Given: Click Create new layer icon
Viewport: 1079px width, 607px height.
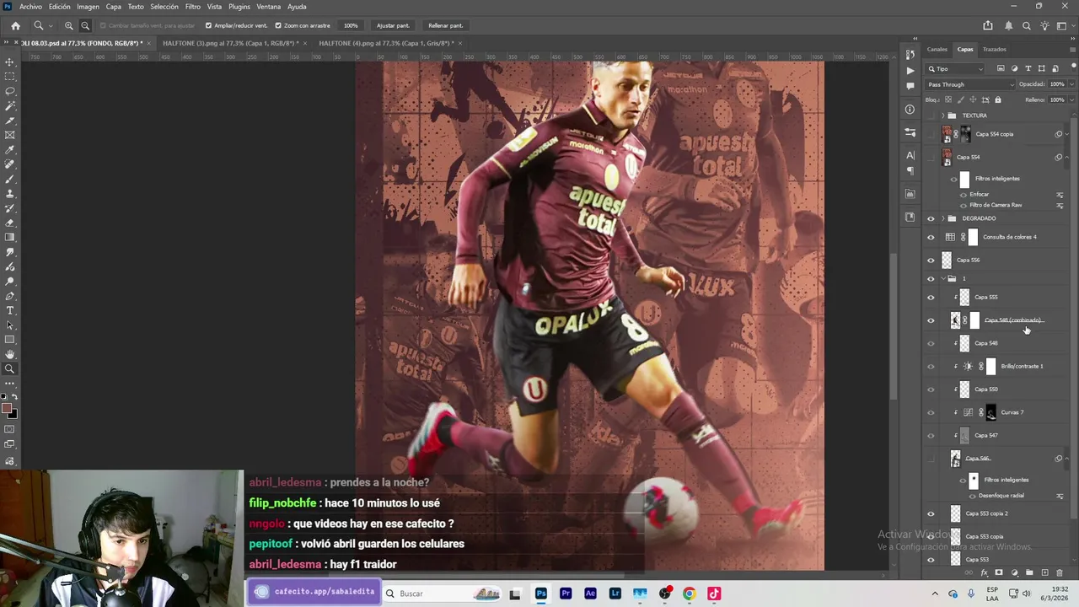Looking at the screenshot, I should click(x=1044, y=572).
